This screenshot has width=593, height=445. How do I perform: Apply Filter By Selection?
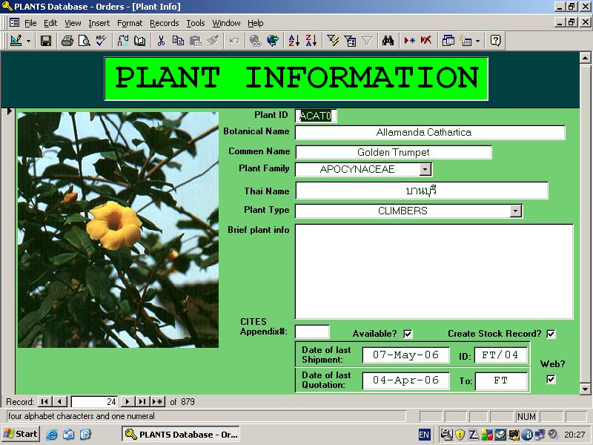point(333,41)
